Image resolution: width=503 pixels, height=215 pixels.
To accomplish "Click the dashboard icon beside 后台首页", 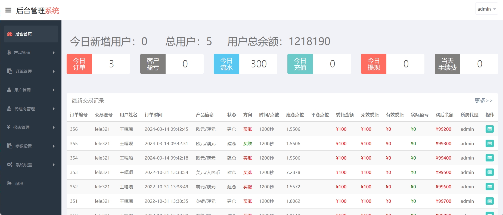I will pyautogui.click(x=10, y=34).
